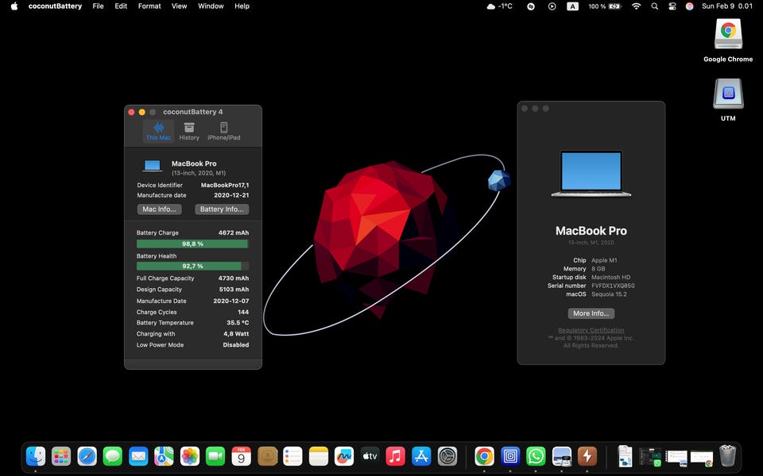Click the Battery Charge progress bar
Image resolution: width=763 pixels, height=476 pixels.
pyautogui.click(x=192, y=244)
